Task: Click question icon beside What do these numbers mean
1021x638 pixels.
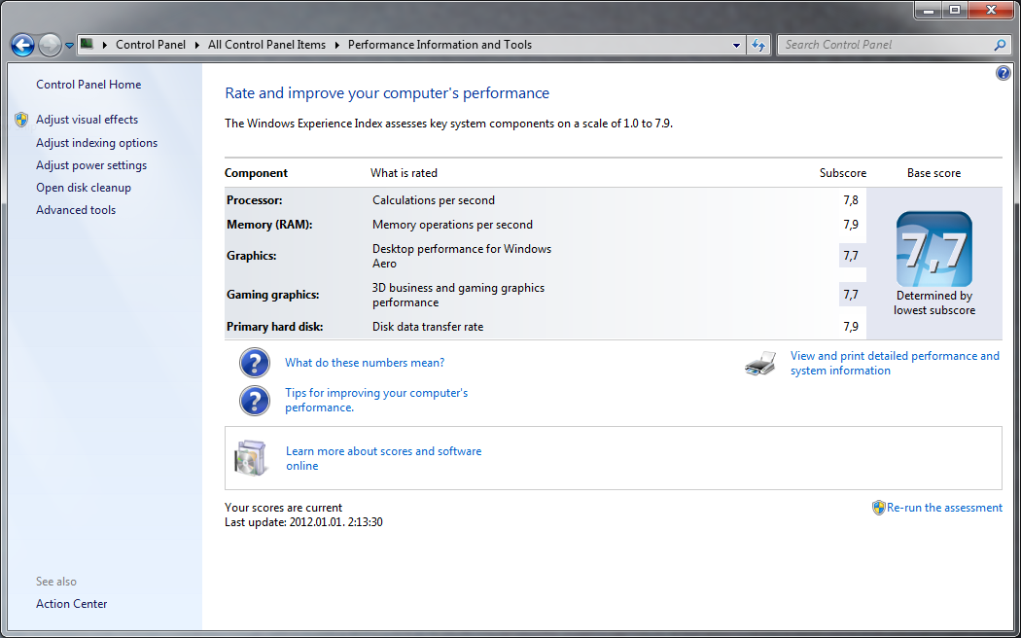Action: [x=255, y=363]
